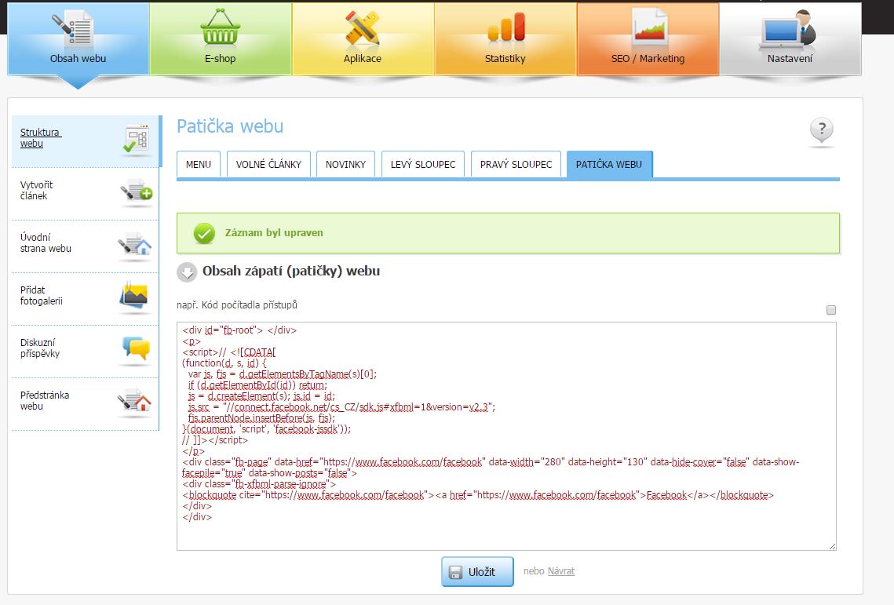Click the green check mark success icon
This screenshot has height=605, width=894.
pyautogui.click(x=204, y=232)
